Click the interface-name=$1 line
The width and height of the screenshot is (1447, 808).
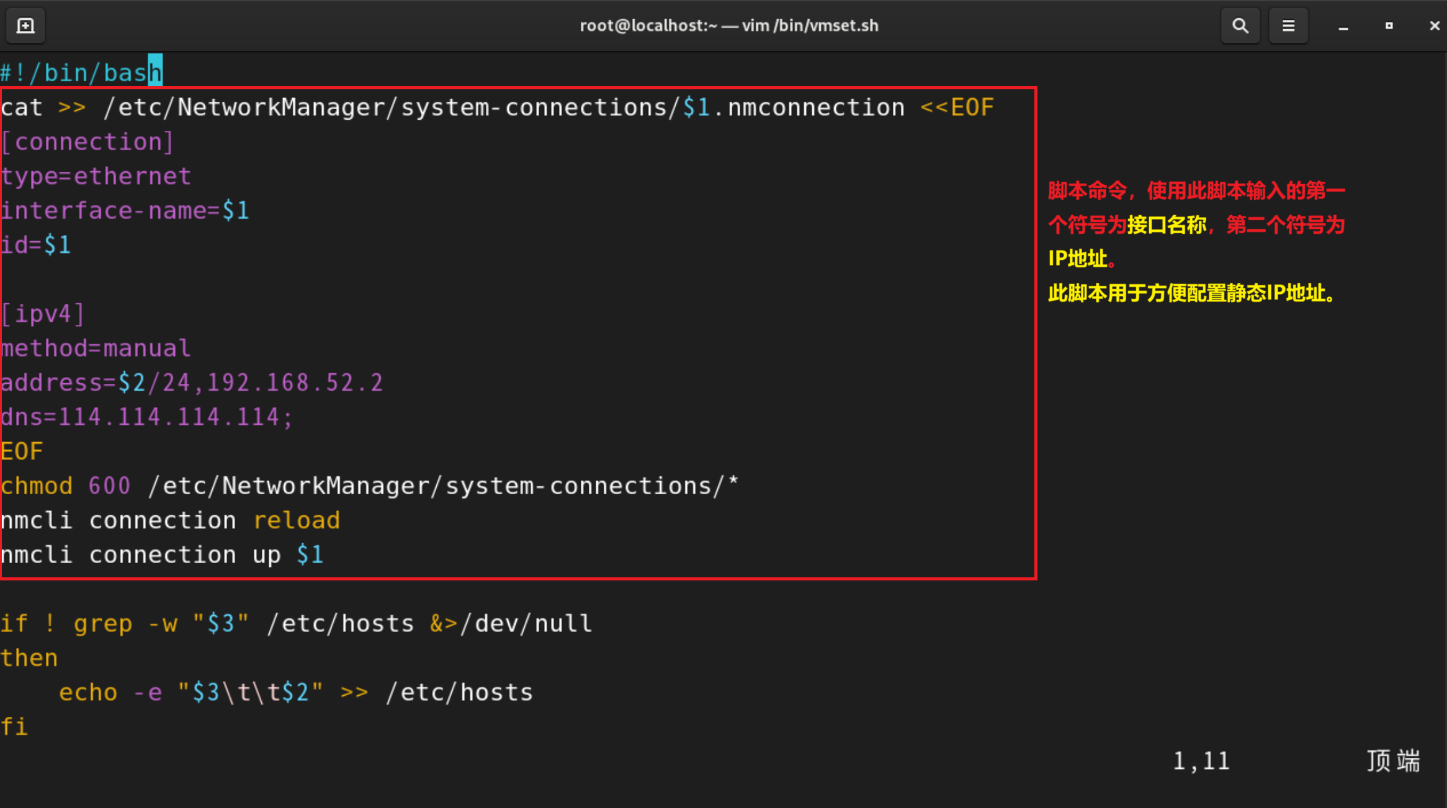(x=124, y=211)
